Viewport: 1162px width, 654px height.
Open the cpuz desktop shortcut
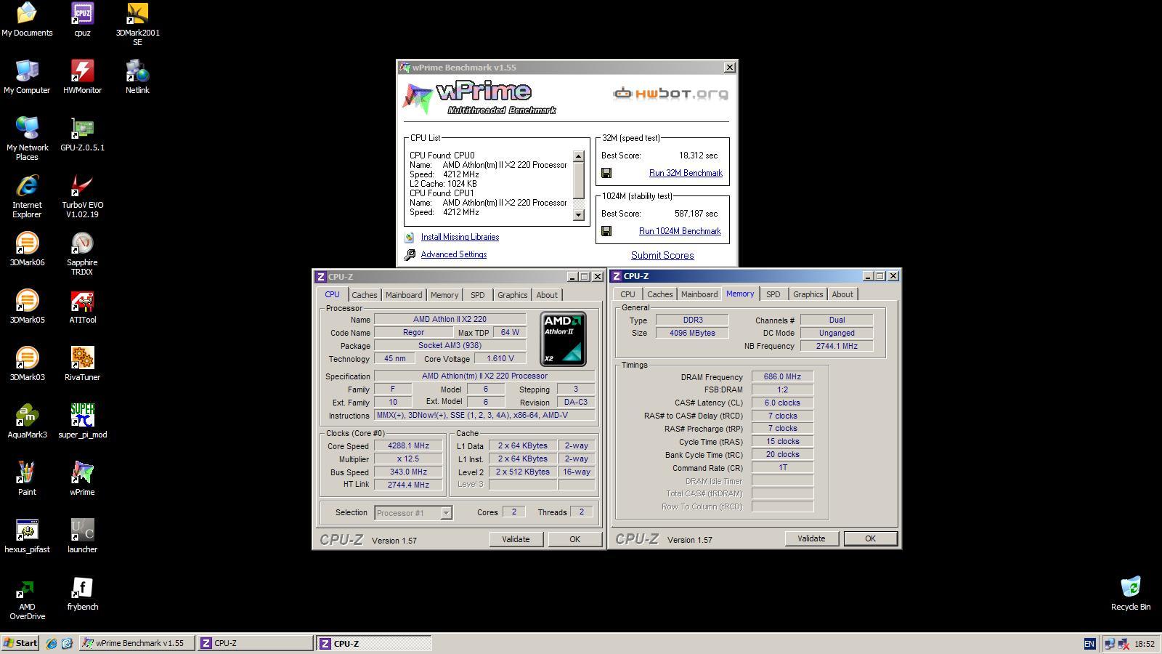pos(82,20)
